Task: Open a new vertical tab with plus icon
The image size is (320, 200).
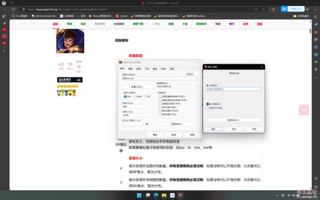Action: (4, 50)
